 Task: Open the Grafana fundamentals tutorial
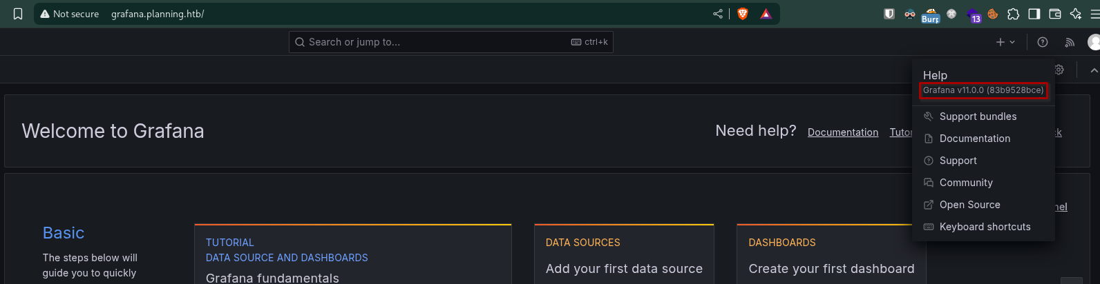(x=272, y=278)
